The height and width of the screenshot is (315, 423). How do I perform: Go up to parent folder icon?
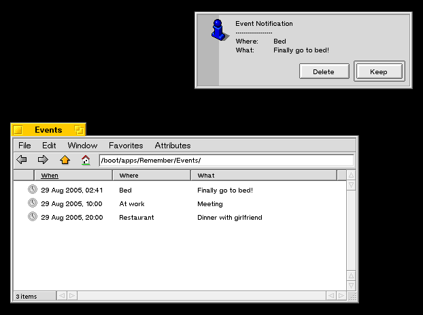click(65, 160)
